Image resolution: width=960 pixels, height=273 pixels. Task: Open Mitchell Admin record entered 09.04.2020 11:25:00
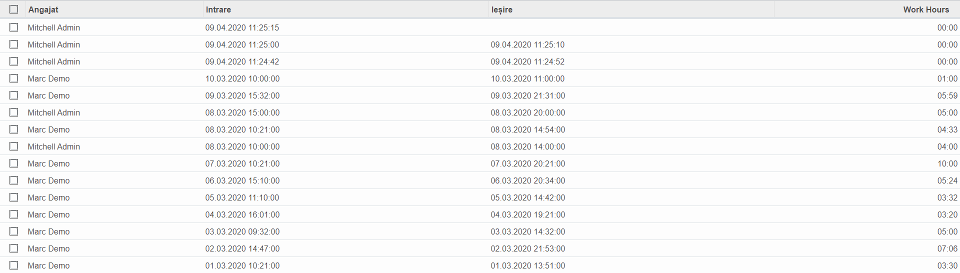54,44
